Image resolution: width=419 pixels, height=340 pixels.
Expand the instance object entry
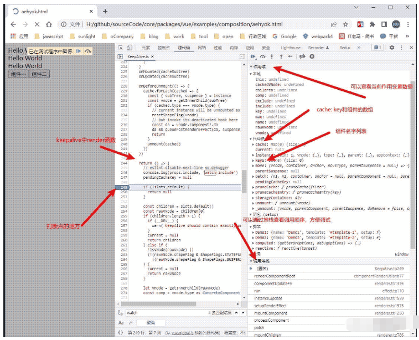tap(254, 155)
